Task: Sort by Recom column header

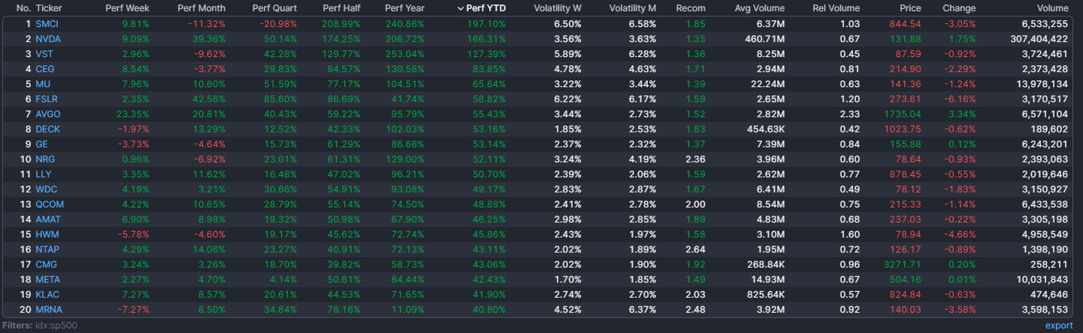Action: click(x=691, y=8)
